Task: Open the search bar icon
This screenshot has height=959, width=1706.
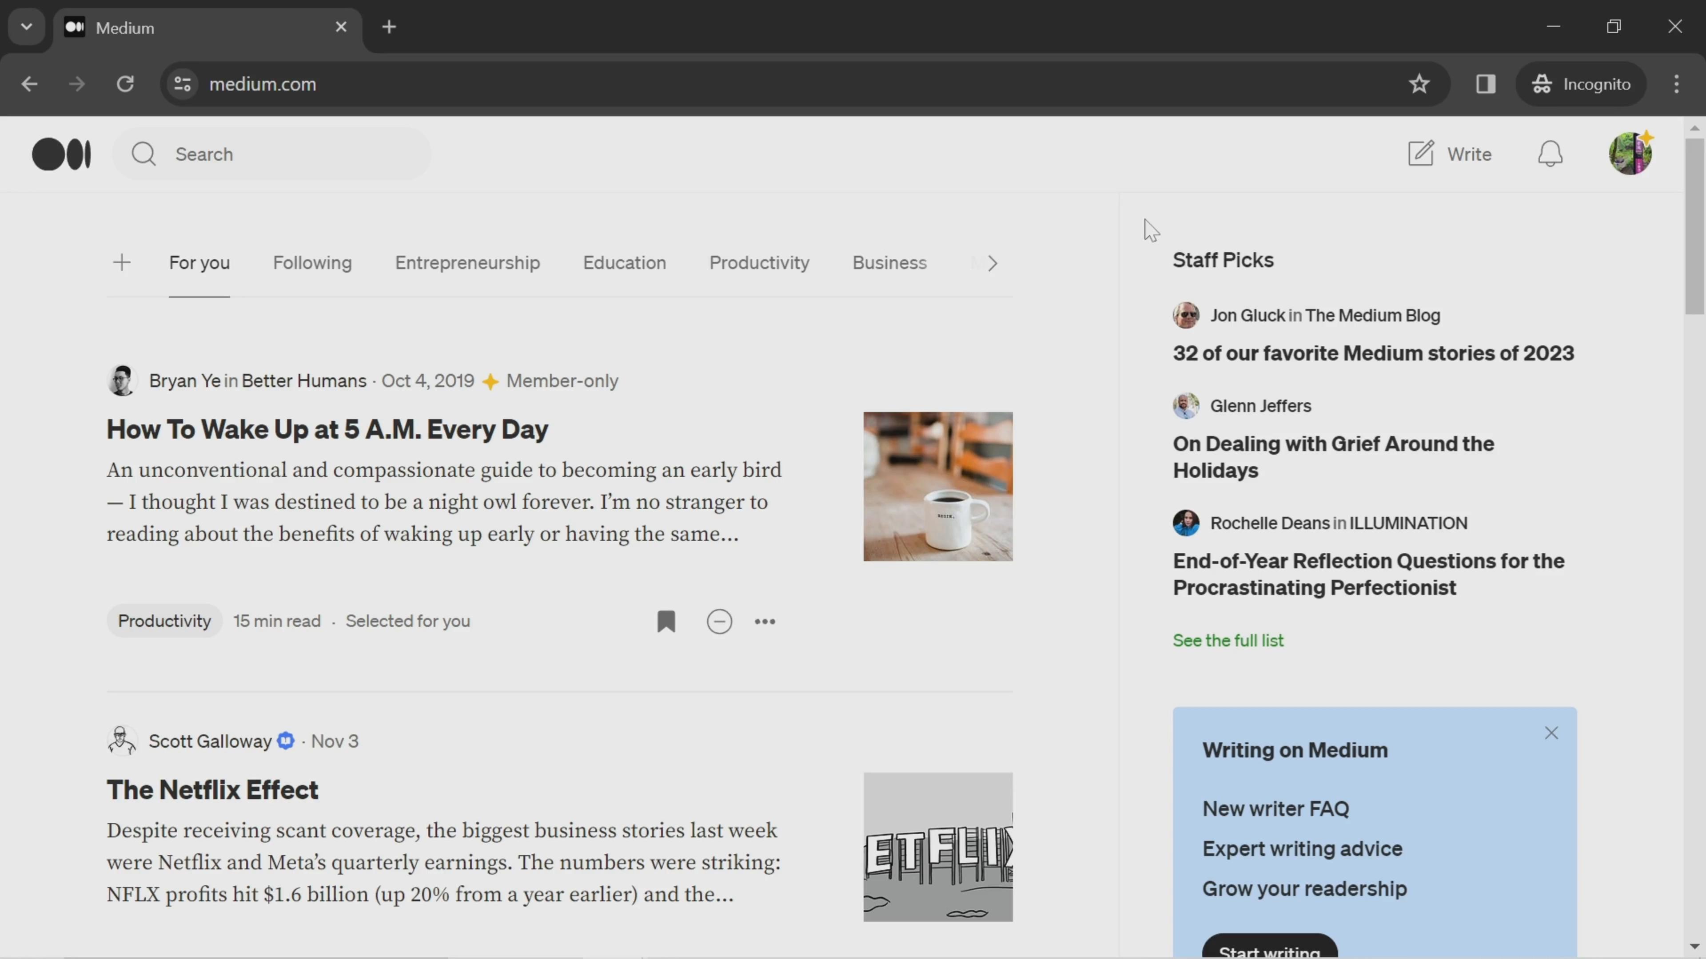Action: [x=143, y=153]
